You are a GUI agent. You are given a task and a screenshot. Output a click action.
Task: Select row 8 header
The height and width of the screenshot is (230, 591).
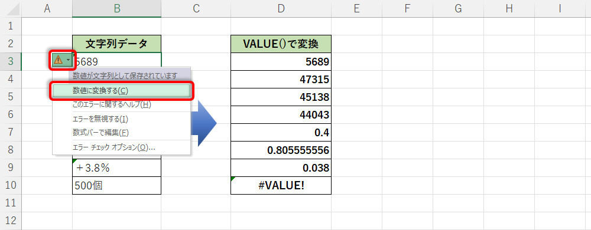point(11,150)
